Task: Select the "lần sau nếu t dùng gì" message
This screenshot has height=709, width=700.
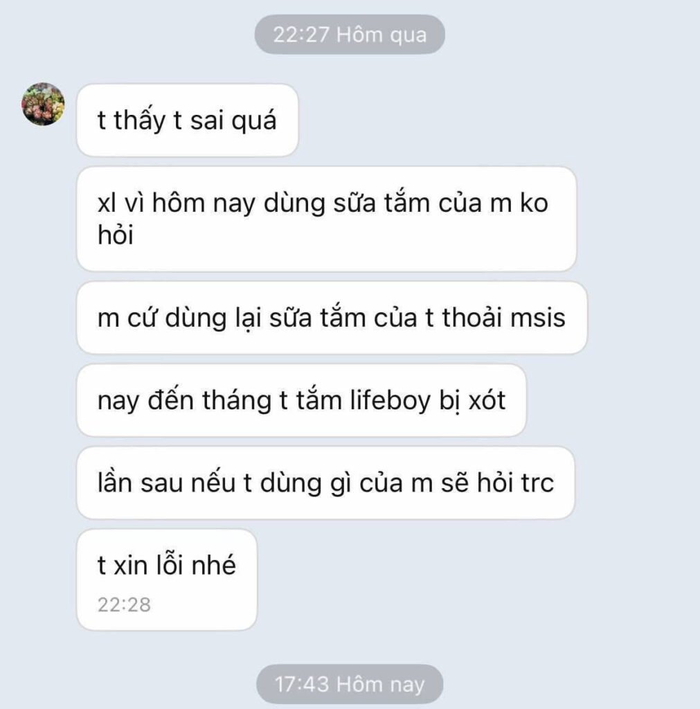Action: [325, 483]
